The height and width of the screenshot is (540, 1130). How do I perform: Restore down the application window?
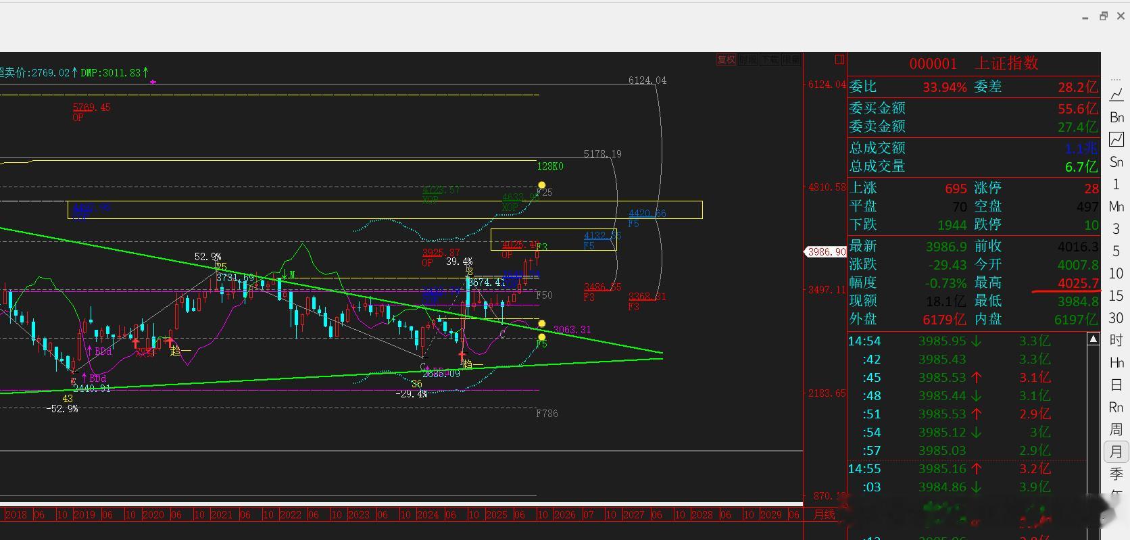[1104, 16]
